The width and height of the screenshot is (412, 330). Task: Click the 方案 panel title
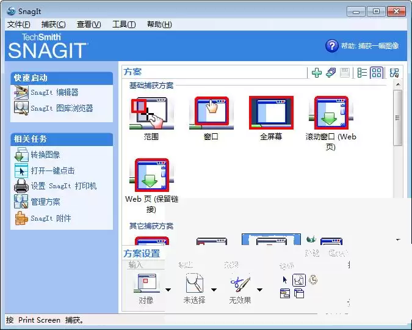pyautogui.click(x=132, y=71)
